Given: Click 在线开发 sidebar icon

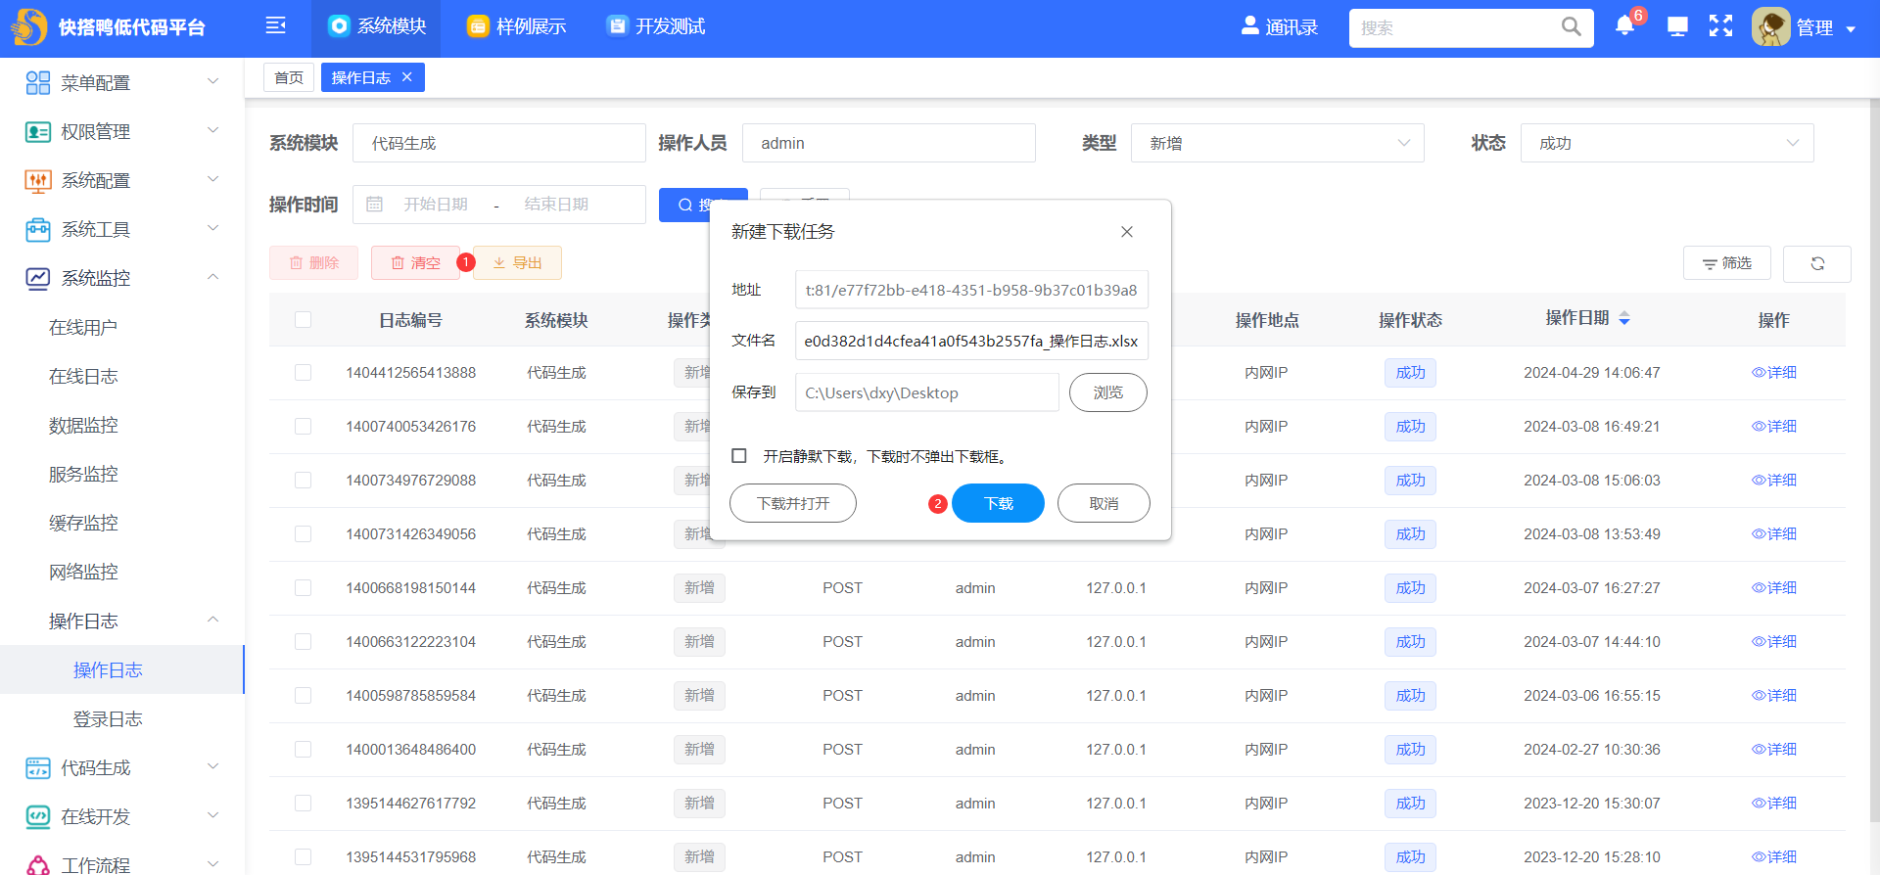Looking at the screenshot, I should [38, 817].
